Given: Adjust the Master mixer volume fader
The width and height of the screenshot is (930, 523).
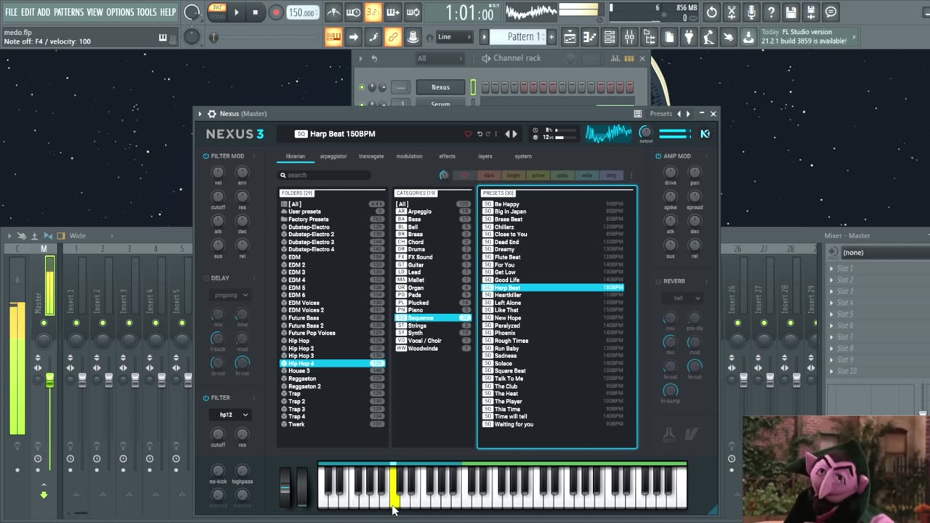Looking at the screenshot, I should click(49, 380).
